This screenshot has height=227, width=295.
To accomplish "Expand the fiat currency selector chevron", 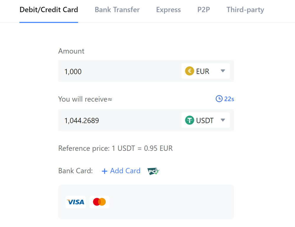I will tap(223, 71).
